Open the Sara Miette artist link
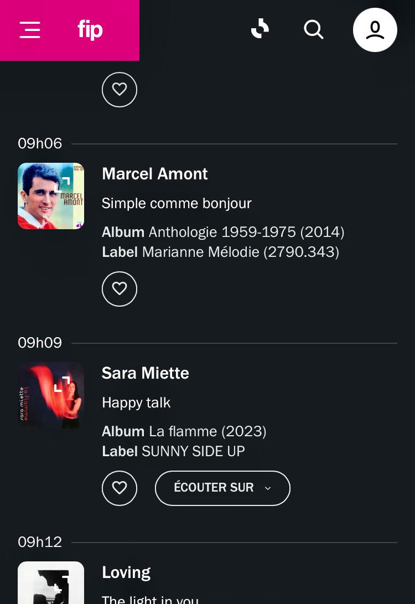The width and height of the screenshot is (415, 604). pyautogui.click(x=145, y=373)
